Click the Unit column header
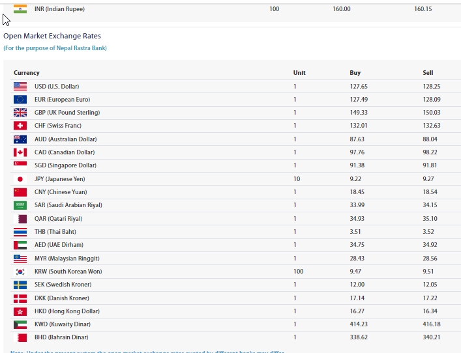This screenshot has width=461, height=353. (299, 73)
